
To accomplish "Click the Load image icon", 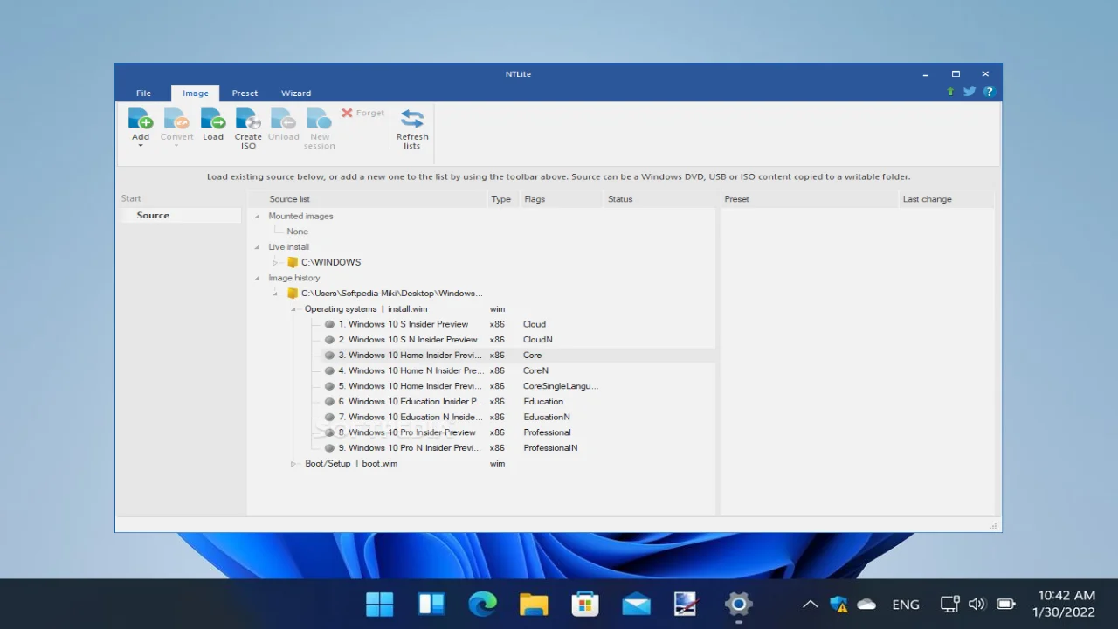I will click(213, 119).
